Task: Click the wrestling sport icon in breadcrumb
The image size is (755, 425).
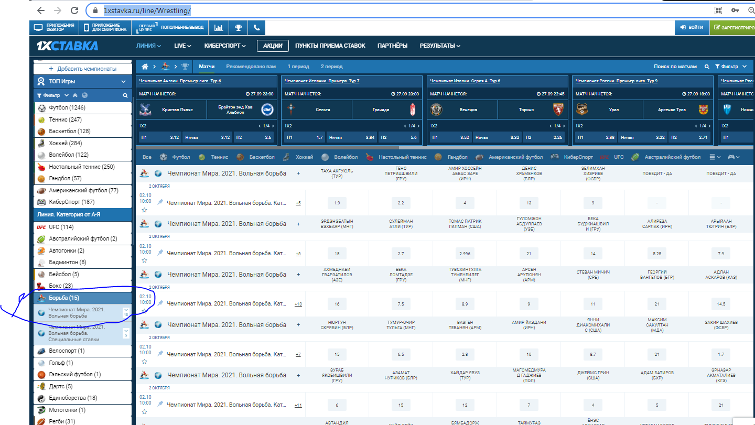Action: tap(166, 67)
